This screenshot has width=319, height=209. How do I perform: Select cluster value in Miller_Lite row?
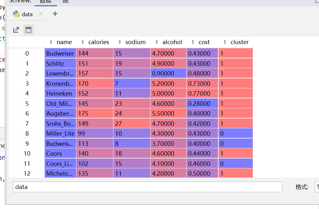point(236,133)
